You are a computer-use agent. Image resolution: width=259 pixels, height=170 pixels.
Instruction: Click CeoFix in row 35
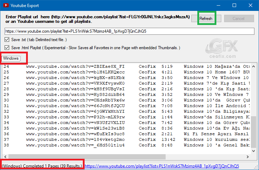[x=147, y=128]
